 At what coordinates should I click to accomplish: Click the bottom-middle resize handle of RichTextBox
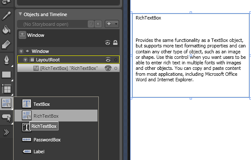(191, 99)
